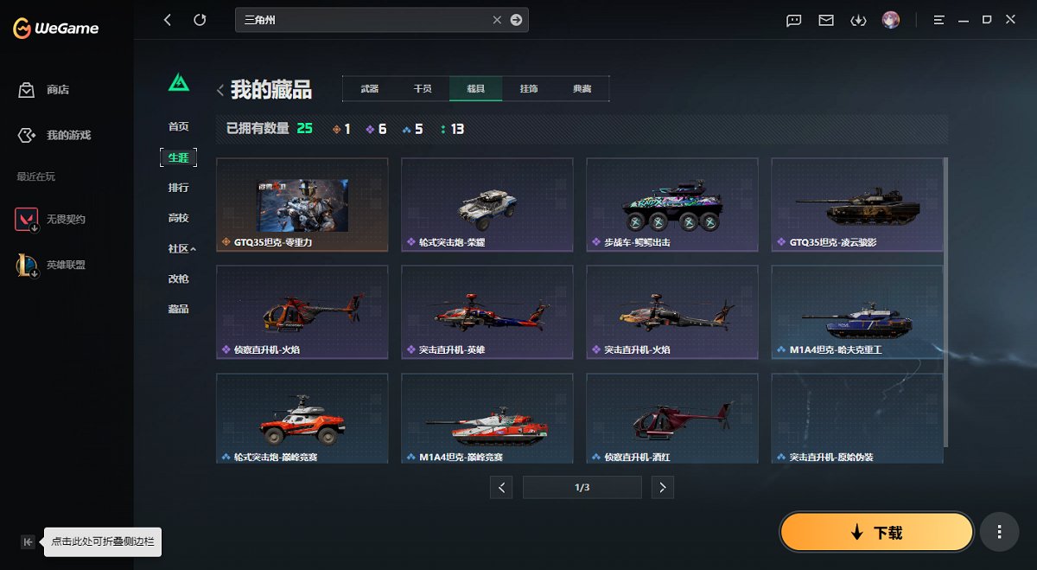The height and width of the screenshot is (570, 1037).
Task: Switch to the 挂饰 tab
Action: pos(529,88)
